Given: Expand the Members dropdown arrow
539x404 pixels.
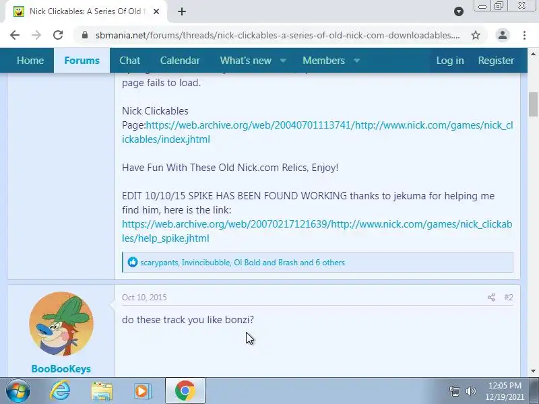Looking at the screenshot, I should click(357, 61).
